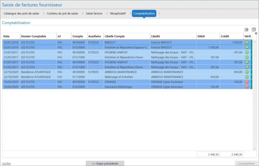Switch to Saisie facture step
Screen dimensions: 259x166
pos(94,13)
